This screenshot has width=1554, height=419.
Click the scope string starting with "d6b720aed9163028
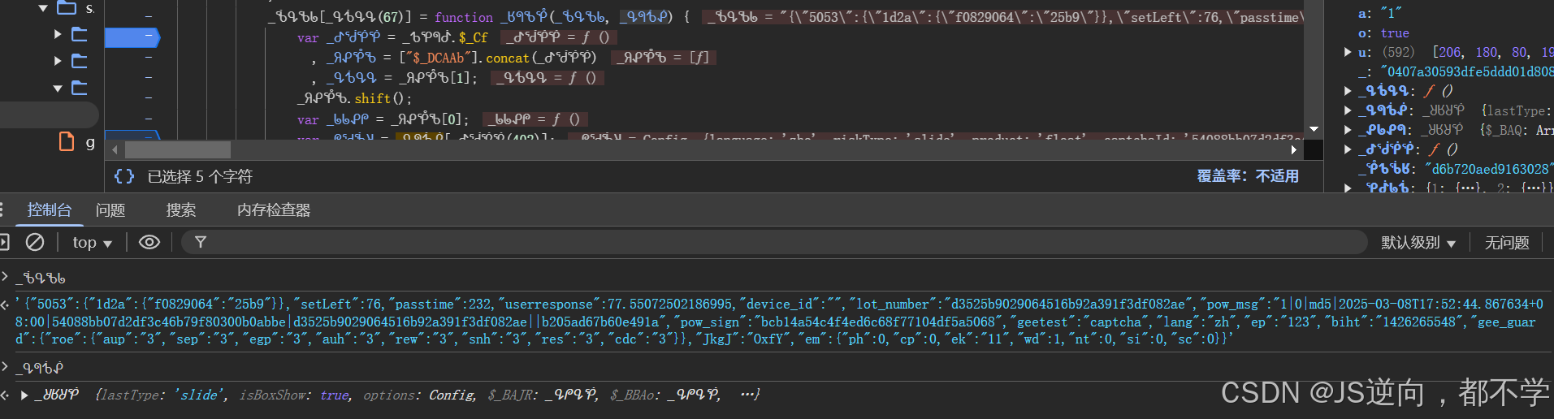(1488, 169)
